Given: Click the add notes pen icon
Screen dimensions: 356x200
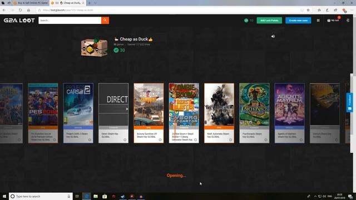Looking at the screenshot, I should coord(327,10).
